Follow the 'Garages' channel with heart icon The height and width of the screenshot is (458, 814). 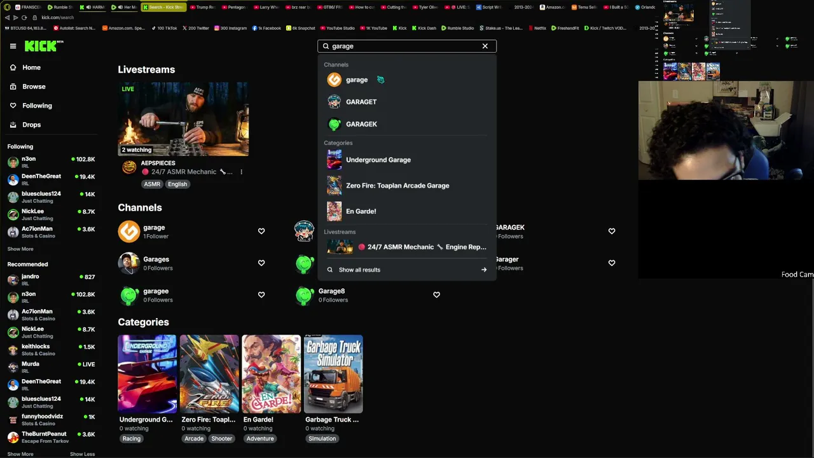[261, 263]
